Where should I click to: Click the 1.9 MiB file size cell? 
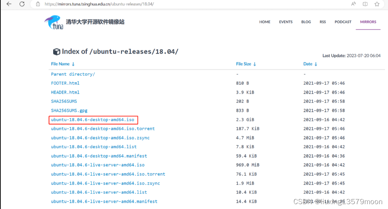(x=245, y=183)
